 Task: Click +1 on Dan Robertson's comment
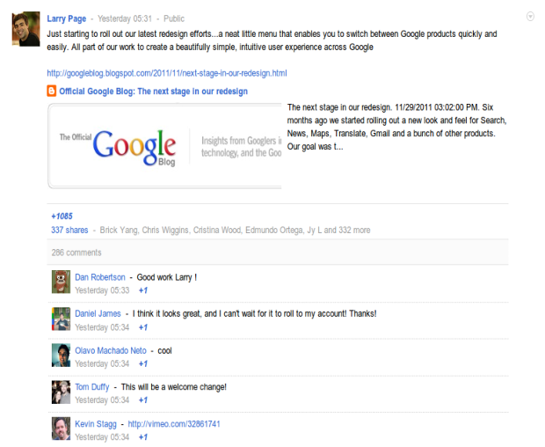[x=143, y=290]
